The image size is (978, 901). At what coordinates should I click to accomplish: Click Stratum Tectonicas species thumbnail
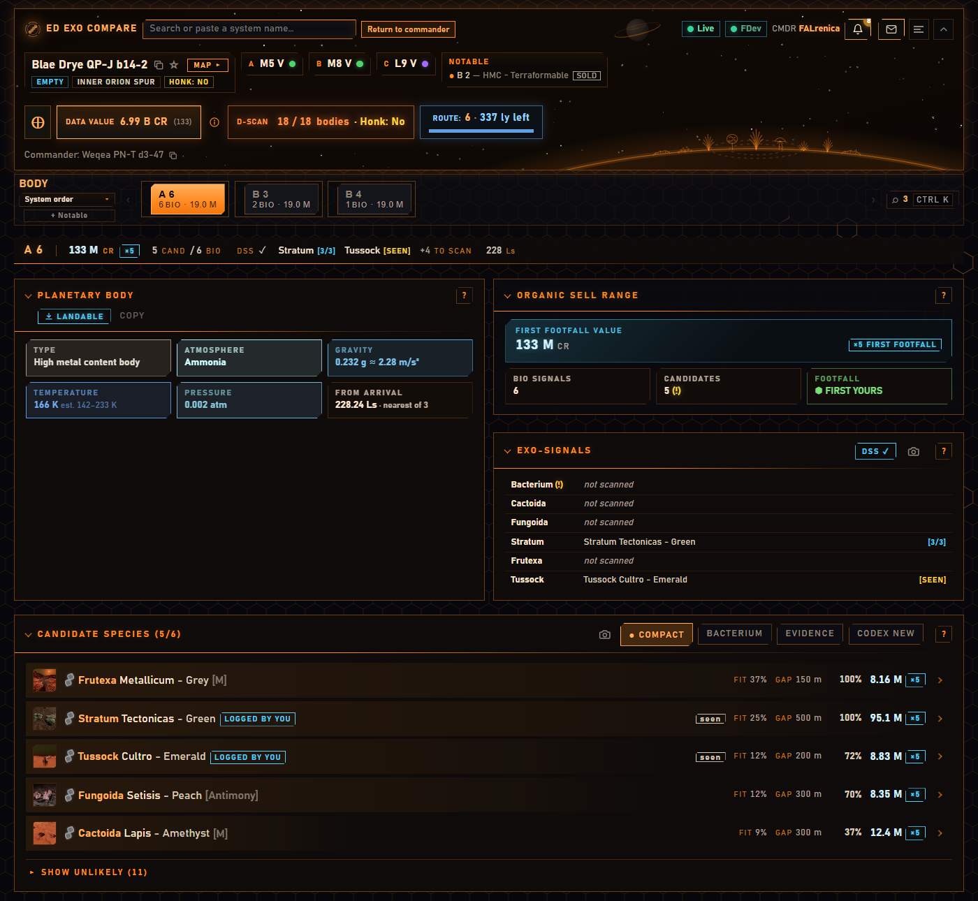coord(45,719)
